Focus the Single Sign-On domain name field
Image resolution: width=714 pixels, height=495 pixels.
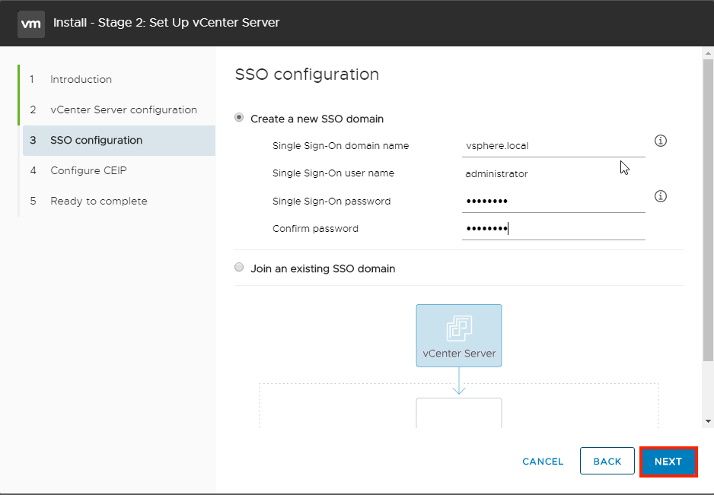tap(553, 146)
